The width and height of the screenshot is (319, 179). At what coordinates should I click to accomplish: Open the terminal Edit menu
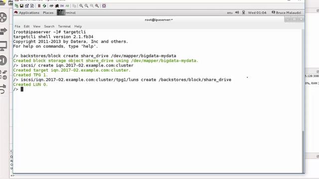coord(26,26)
